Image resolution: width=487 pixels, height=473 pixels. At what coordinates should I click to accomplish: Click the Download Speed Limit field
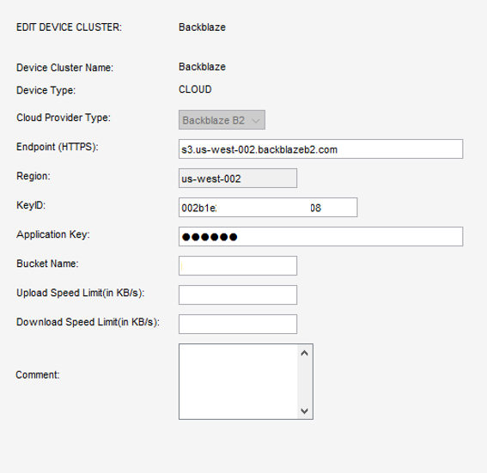point(238,324)
